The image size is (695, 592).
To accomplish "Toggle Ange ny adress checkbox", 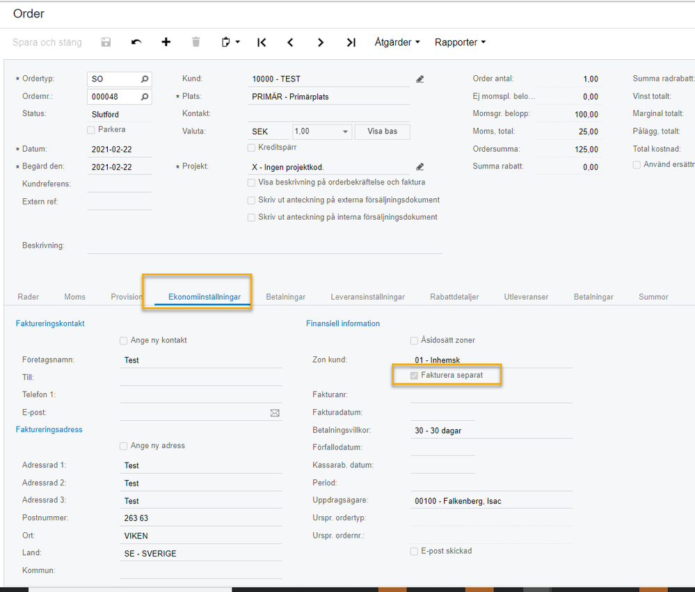I will click(123, 446).
